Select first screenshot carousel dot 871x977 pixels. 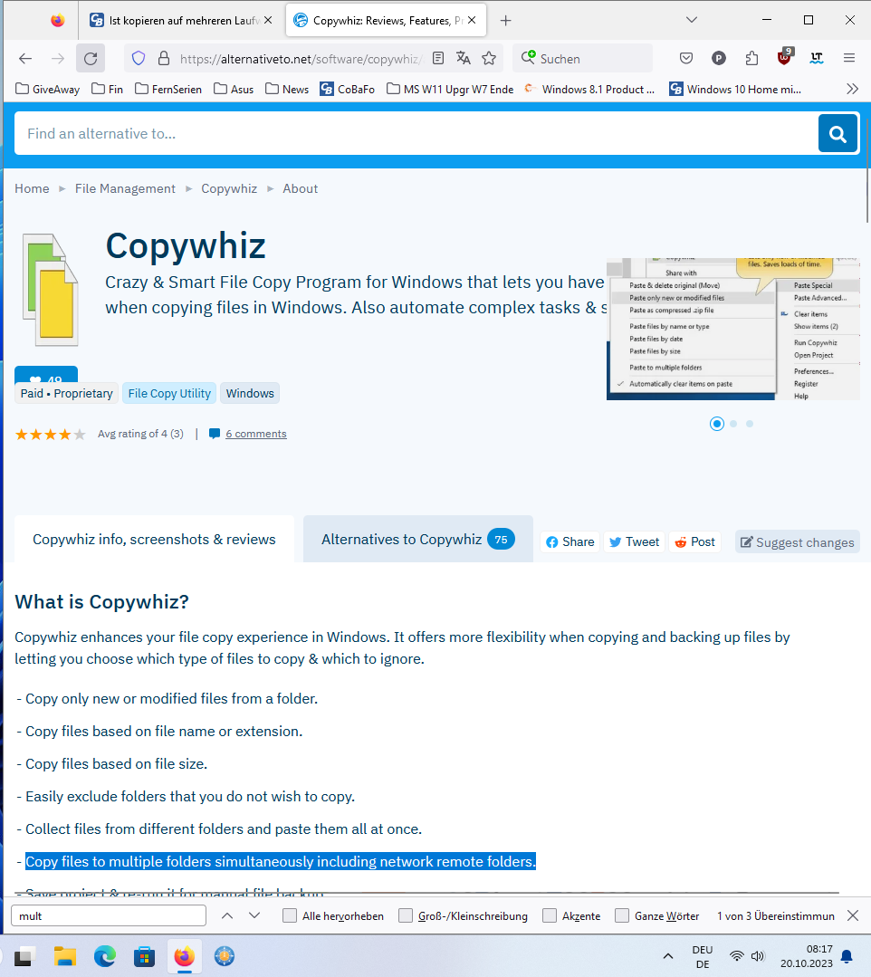717,424
